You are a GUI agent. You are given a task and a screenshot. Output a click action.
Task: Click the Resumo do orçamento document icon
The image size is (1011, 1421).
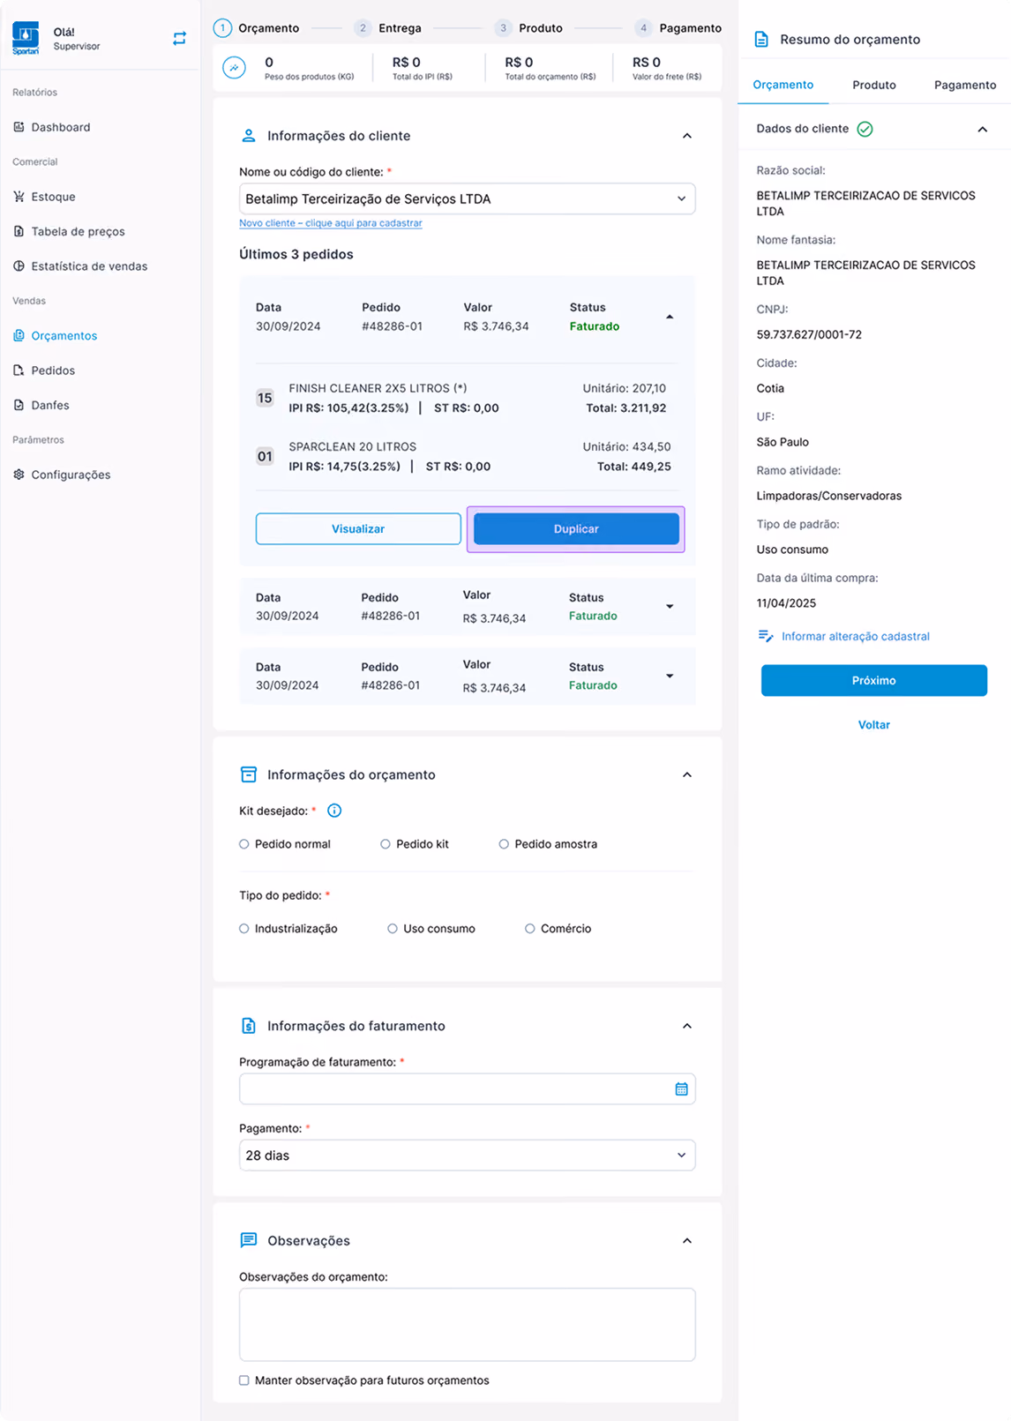click(761, 40)
